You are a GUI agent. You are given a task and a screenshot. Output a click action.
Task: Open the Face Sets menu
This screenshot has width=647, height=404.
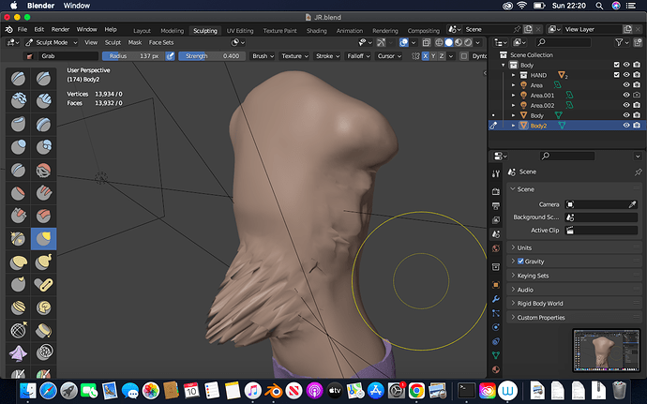pyautogui.click(x=161, y=42)
